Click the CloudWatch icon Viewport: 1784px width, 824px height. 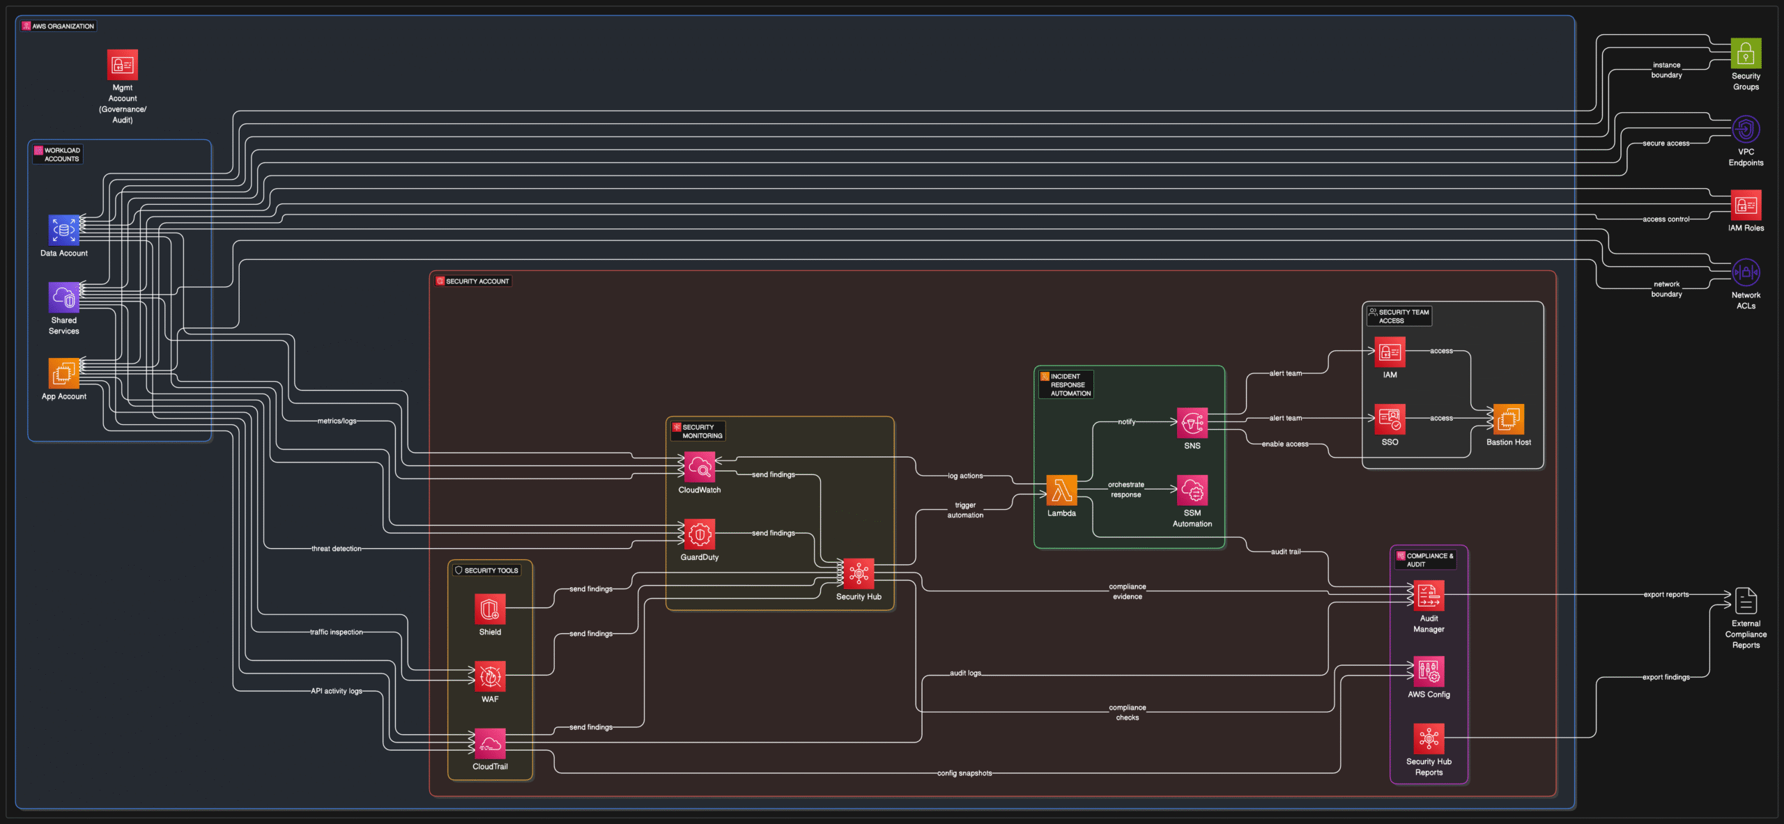pos(699,467)
